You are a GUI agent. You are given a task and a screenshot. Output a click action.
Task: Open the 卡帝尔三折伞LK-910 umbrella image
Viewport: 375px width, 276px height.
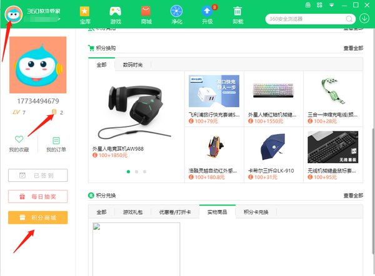point(273,147)
